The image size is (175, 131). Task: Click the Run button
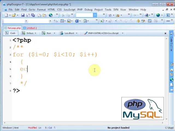(46, 33)
